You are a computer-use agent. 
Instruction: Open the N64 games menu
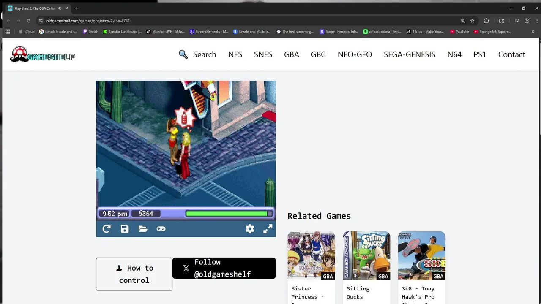(454, 54)
